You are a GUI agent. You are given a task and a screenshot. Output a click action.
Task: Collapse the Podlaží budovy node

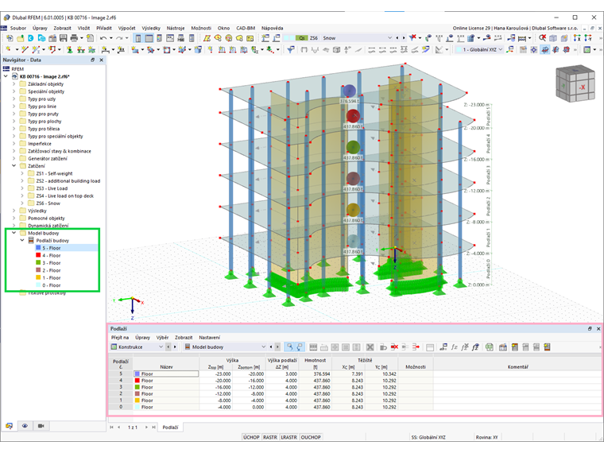(22, 240)
